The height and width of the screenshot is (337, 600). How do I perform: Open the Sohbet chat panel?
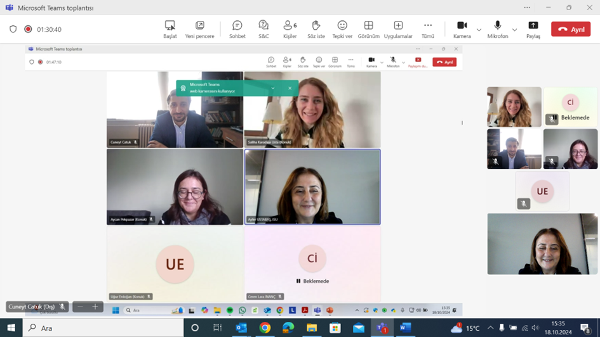tap(237, 29)
